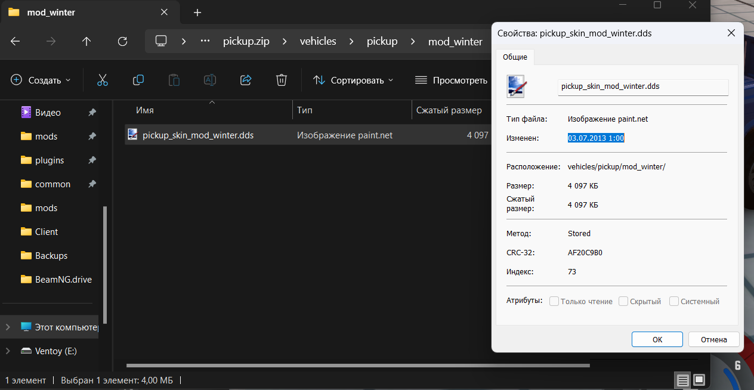The width and height of the screenshot is (754, 390).
Task: Open BeamNG.drive folder in navigation pane
Action: [x=63, y=279]
